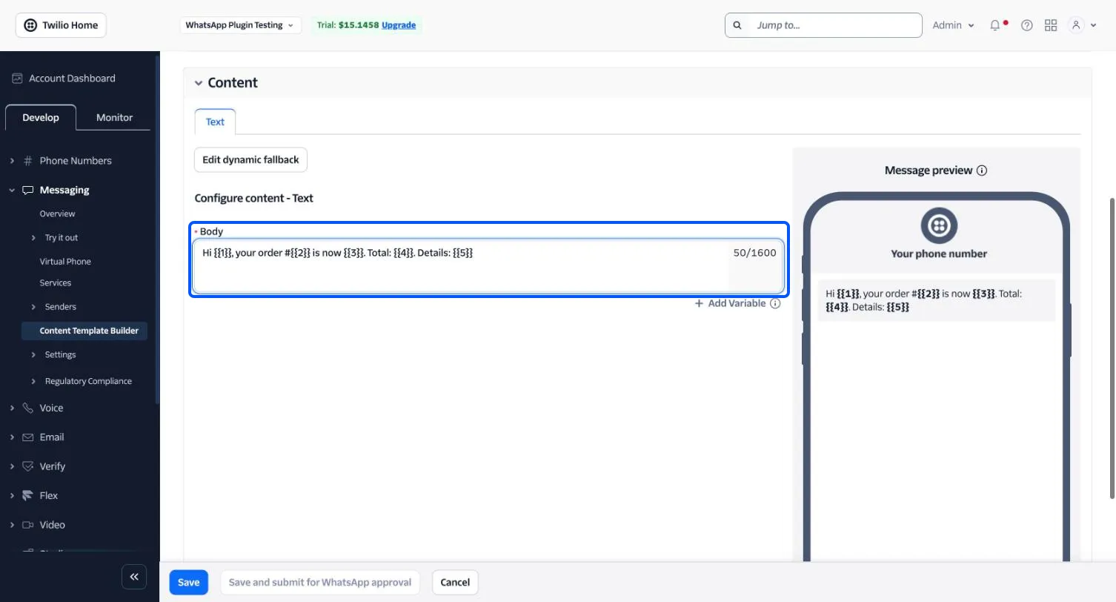This screenshot has height=602, width=1116.
Task: Click the Upgrade link
Action: (x=399, y=25)
